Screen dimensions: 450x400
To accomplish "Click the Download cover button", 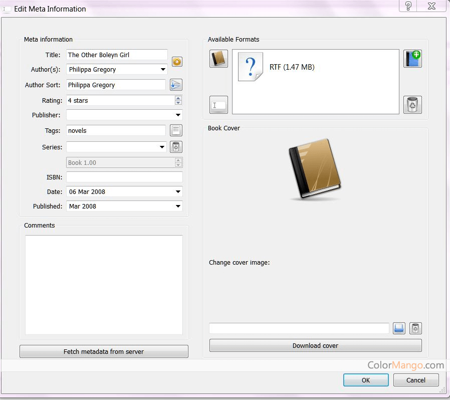I will coord(315,345).
